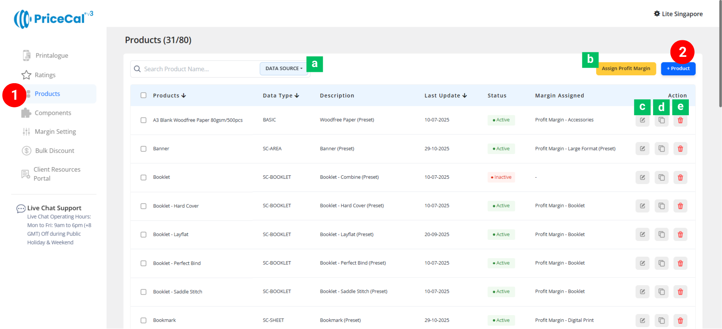
Task: Click the PriceCal logo
Action: coord(53,19)
